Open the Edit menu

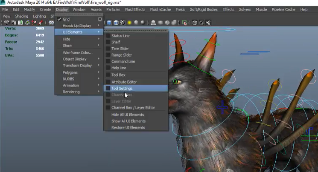point(16,9)
